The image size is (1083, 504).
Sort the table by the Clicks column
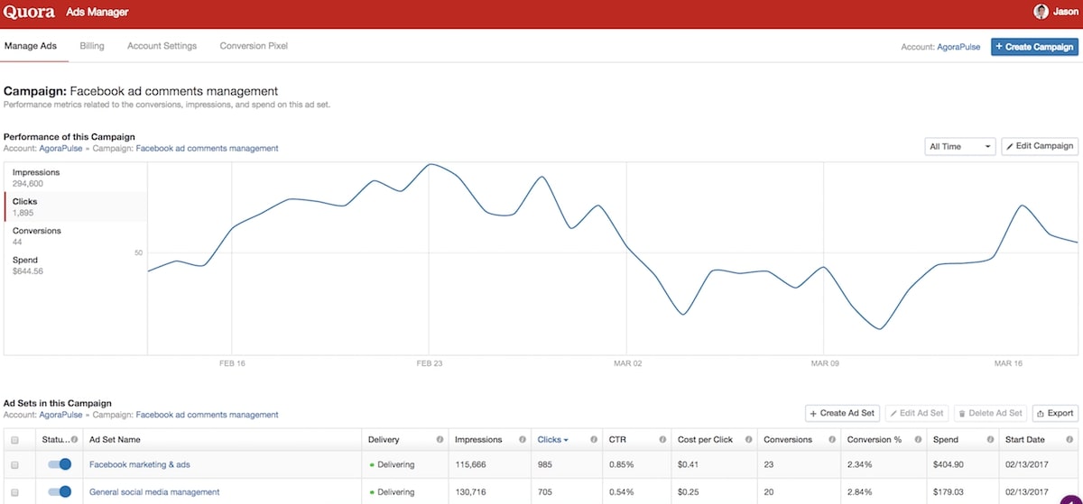pos(552,440)
